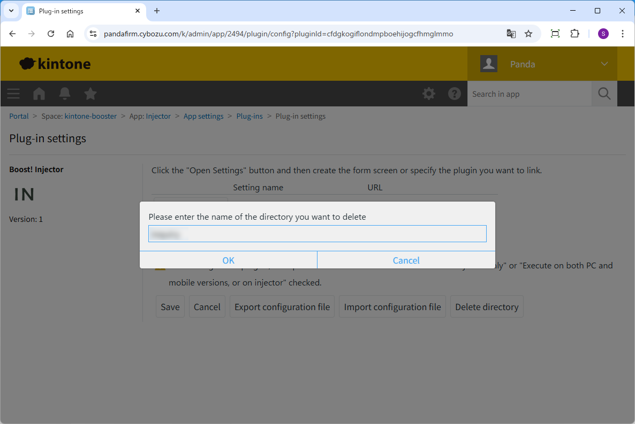
Task: Open the Chrome tab search dropdown
Action: (11, 11)
